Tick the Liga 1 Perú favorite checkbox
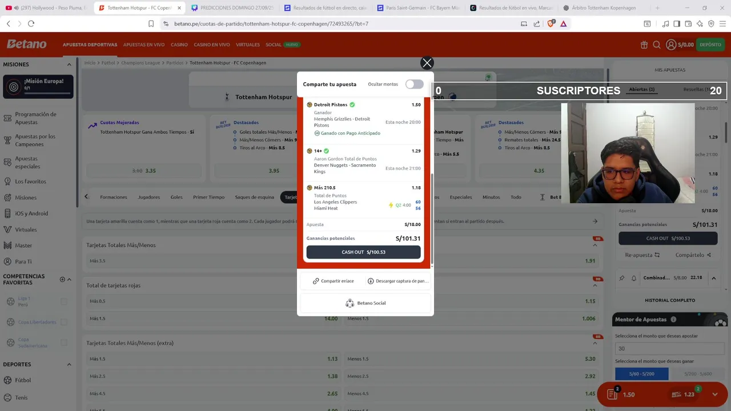The width and height of the screenshot is (731, 411). click(x=64, y=301)
